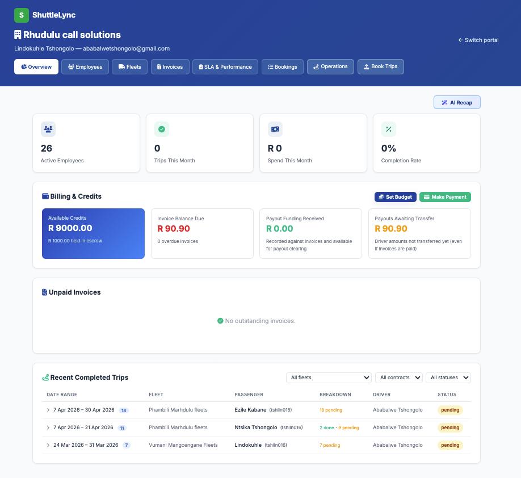Click the R 1000.00 held in escrow text
Image resolution: width=521 pixels, height=478 pixels.
click(75, 241)
